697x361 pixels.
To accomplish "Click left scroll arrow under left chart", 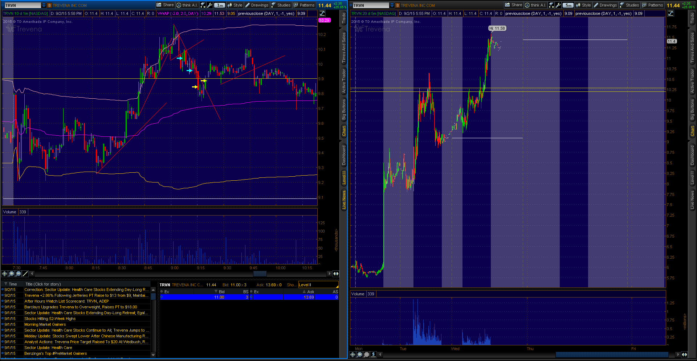I will click(x=32, y=274).
